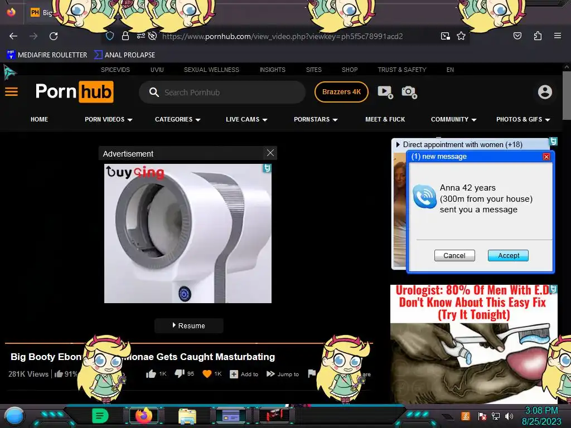Open the clock showing 3:08 PM
Viewport: 571px width, 428px height.
tap(541, 416)
